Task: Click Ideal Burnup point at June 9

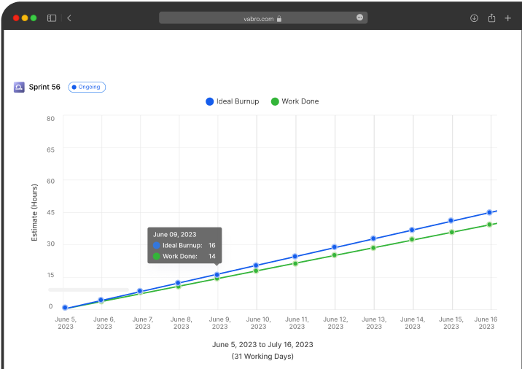Action: click(217, 275)
